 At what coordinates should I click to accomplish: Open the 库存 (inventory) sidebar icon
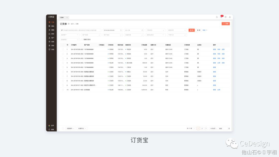pos(51,34)
